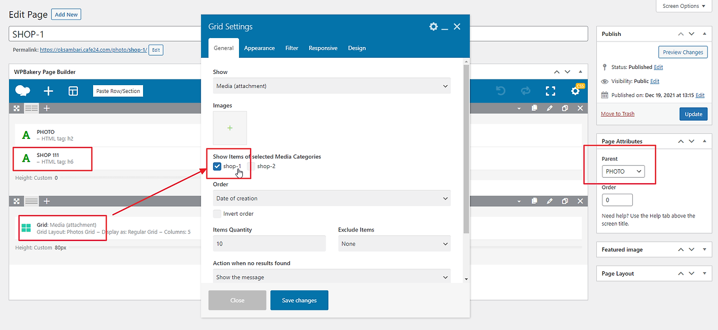This screenshot has width=718, height=330.
Task: Click the Undo icon in builder toolbar
Action: click(501, 91)
